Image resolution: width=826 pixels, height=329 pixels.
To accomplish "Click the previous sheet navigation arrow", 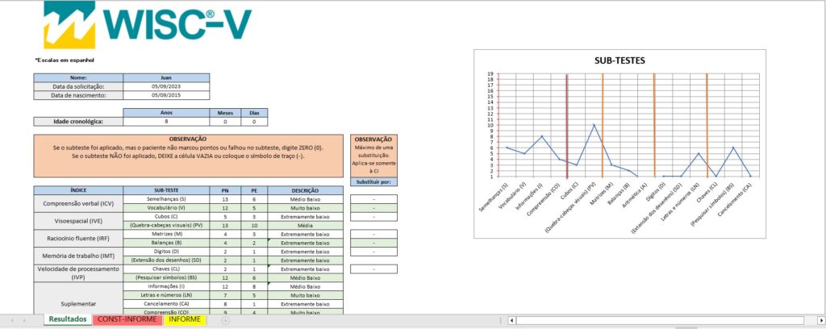I will (11, 320).
